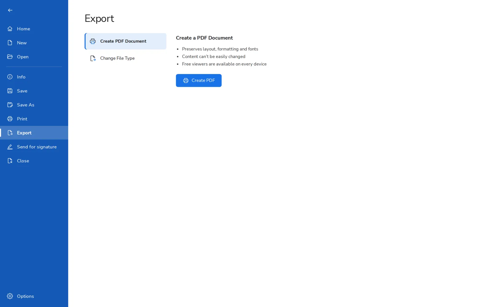
Task: Click the Save As icon
Action: 10,105
